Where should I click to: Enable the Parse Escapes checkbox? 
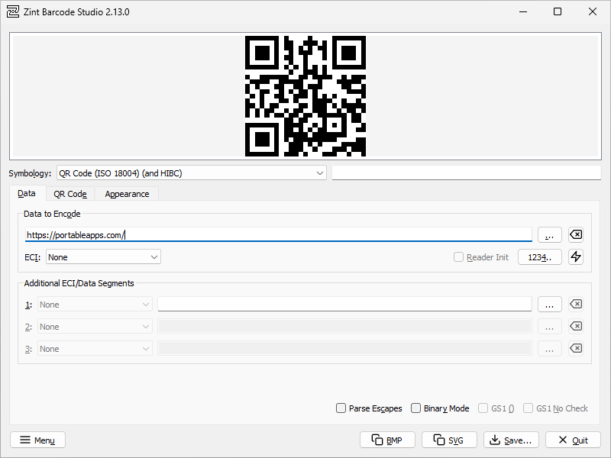click(341, 408)
